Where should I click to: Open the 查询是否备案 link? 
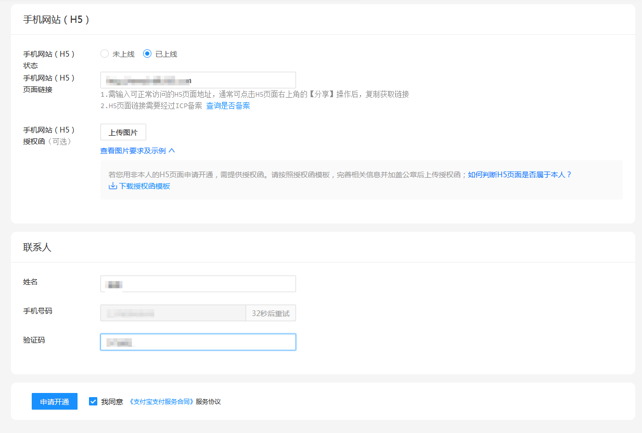click(228, 106)
